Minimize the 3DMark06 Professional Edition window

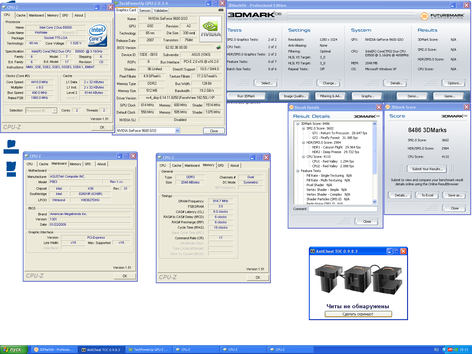(x=453, y=5)
